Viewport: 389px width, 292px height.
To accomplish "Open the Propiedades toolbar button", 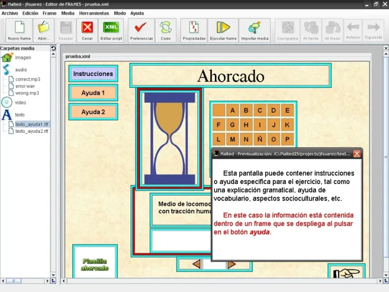I will point(194,31).
